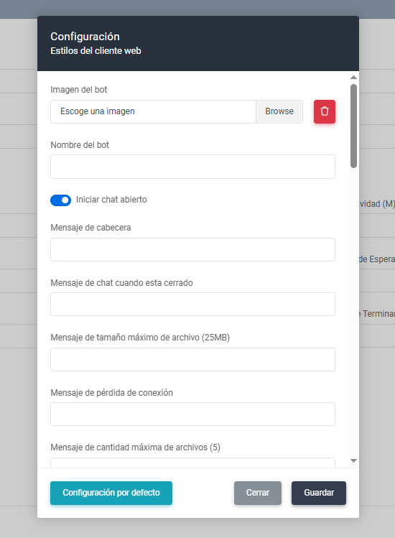Restore settings with Configuración por defecto
This screenshot has width=395, height=538.
click(x=111, y=493)
